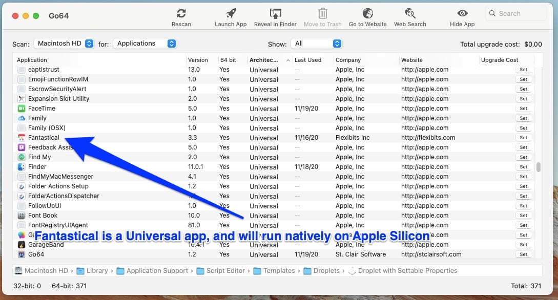Image resolution: width=558 pixels, height=300 pixels.
Task: Select the FontRegistryUIAgent row
Action: 274,225
